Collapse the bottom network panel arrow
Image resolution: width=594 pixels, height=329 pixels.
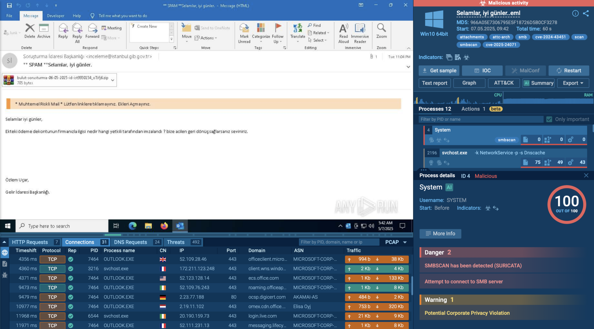(x=4, y=242)
